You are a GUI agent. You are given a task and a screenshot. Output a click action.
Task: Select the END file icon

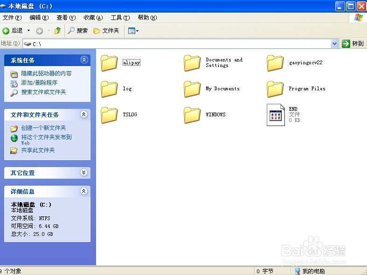276,115
